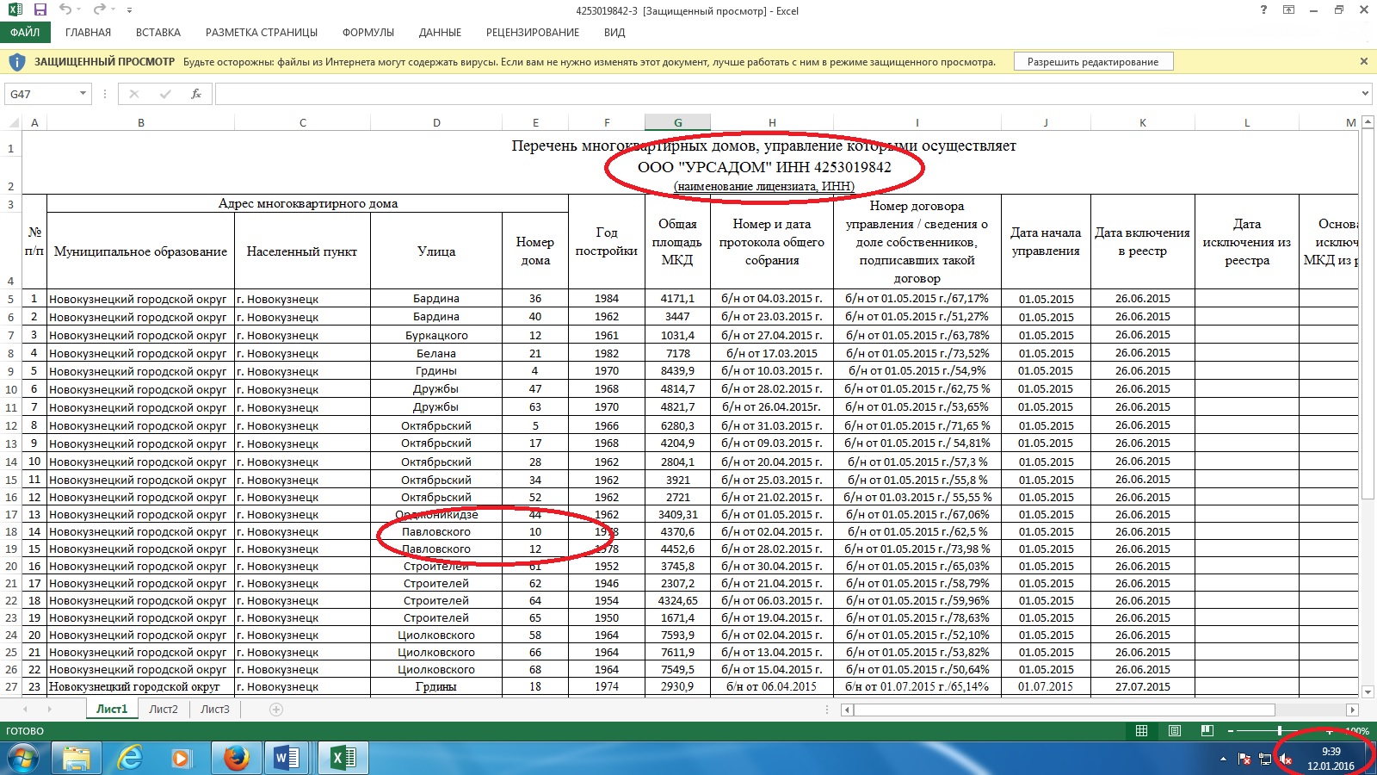The image size is (1377, 775).
Task: Switch to Page Layout view icon
Action: 1175,731
